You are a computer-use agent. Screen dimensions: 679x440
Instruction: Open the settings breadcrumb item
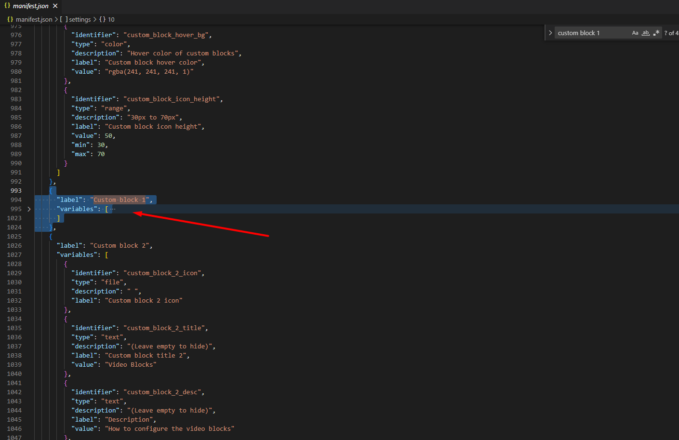pyautogui.click(x=80, y=19)
